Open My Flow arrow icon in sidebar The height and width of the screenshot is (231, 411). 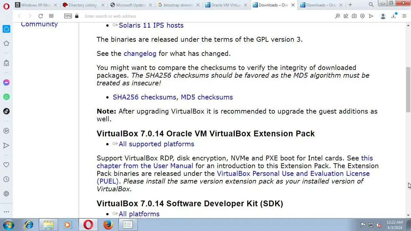pyautogui.click(x=6, y=145)
